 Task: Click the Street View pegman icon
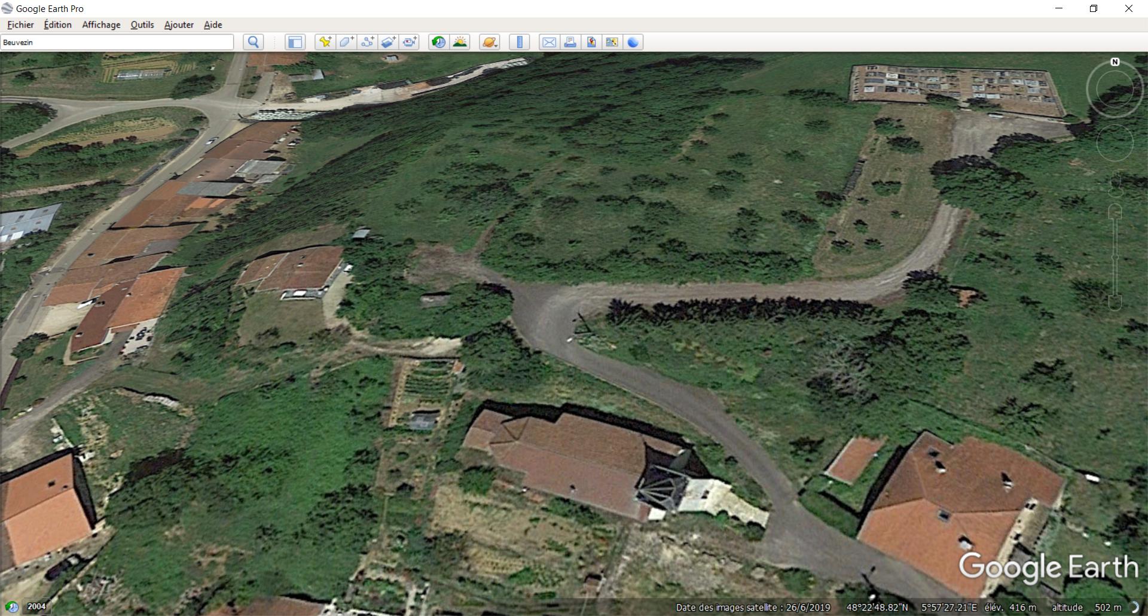click(1115, 185)
